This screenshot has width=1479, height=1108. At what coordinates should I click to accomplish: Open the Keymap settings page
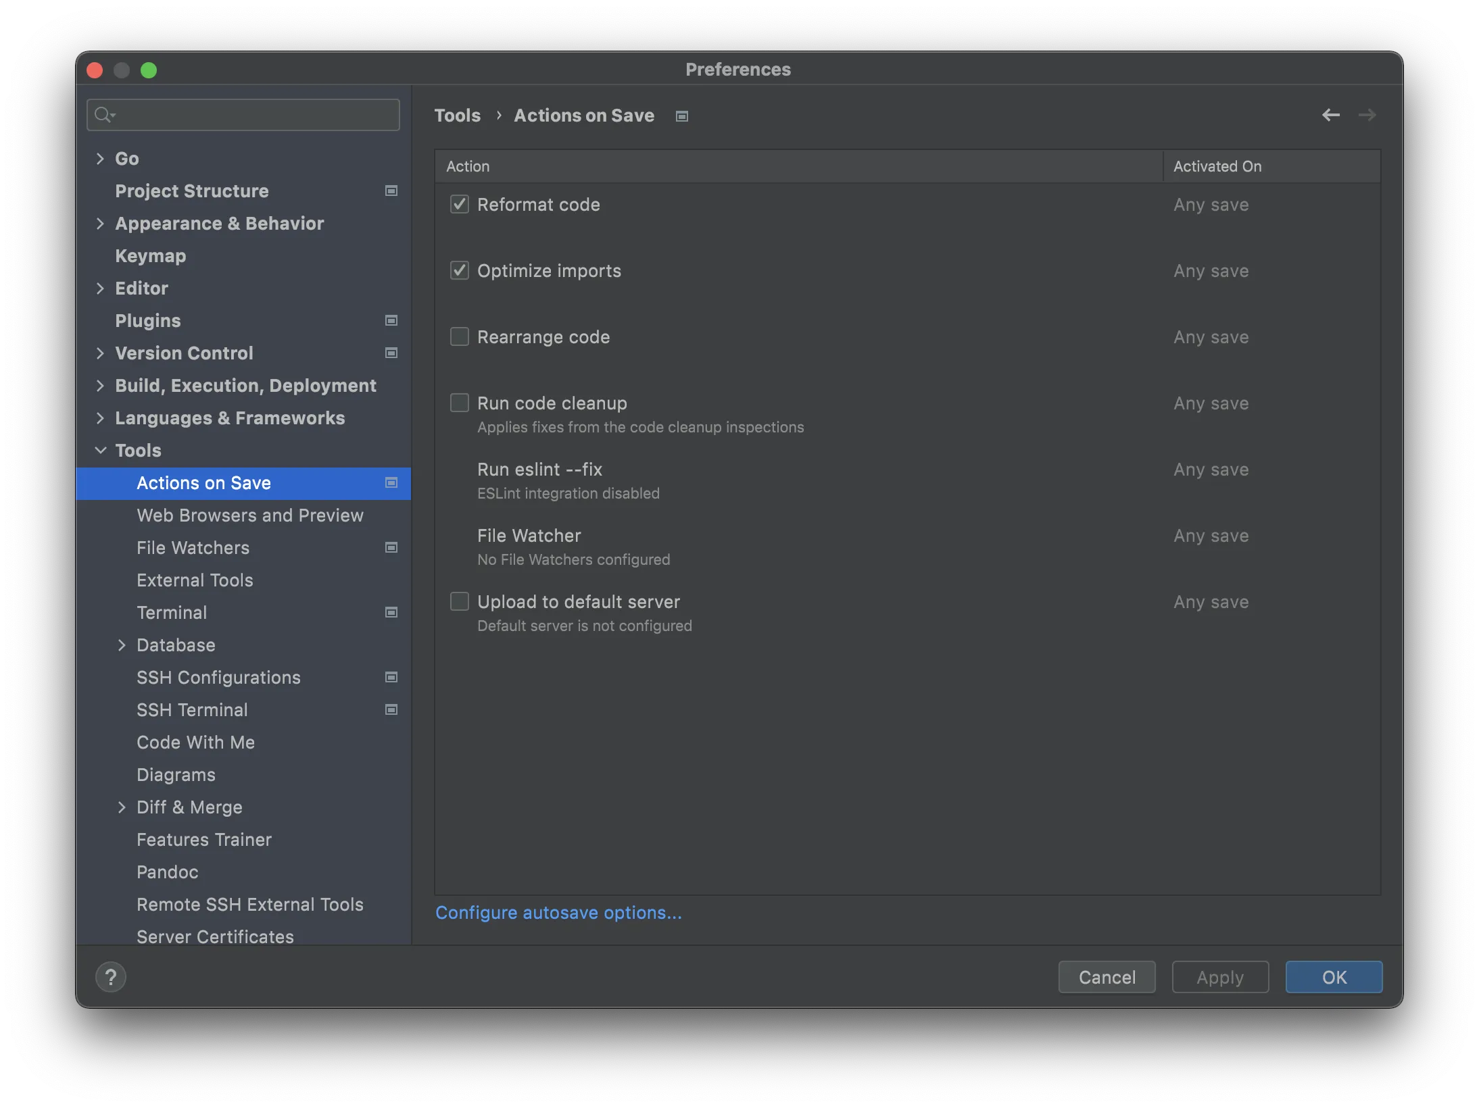150,256
